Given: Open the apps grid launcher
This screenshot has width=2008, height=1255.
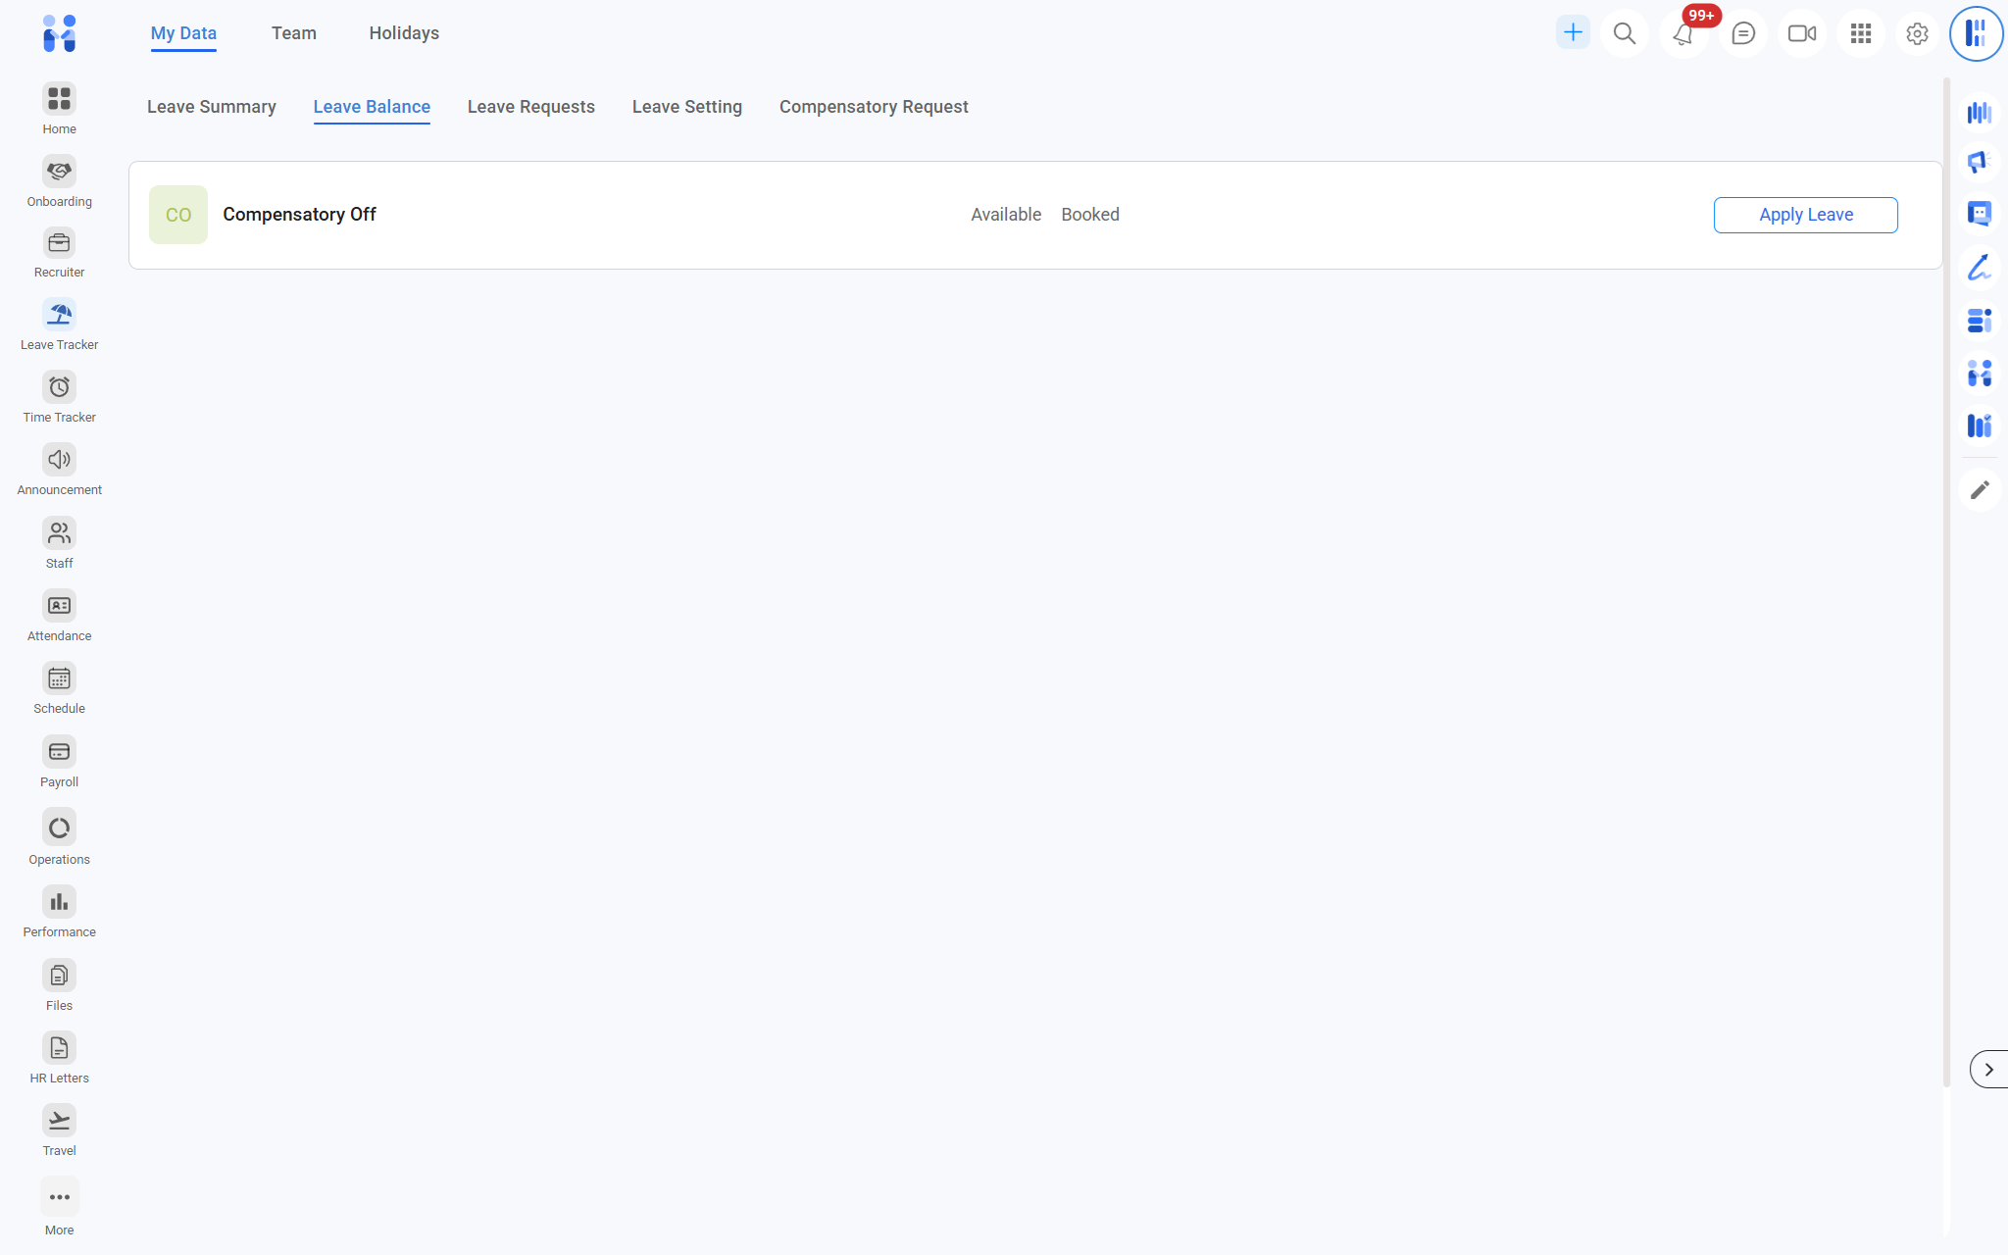Looking at the screenshot, I should click(x=1860, y=34).
